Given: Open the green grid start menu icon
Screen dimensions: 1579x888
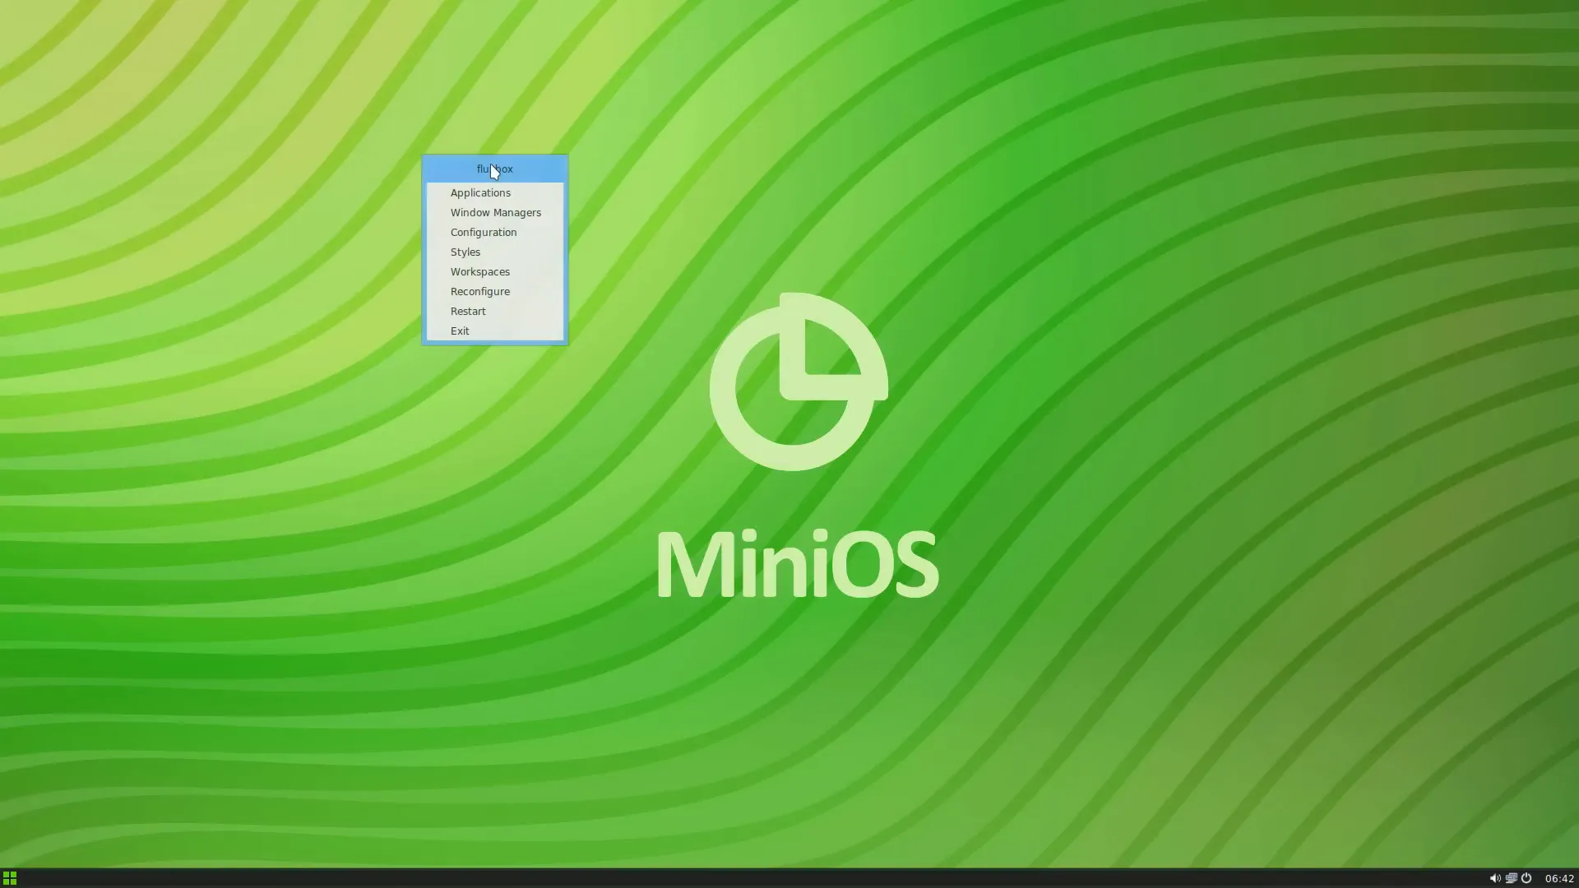Looking at the screenshot, I should [x=10, y=878].
